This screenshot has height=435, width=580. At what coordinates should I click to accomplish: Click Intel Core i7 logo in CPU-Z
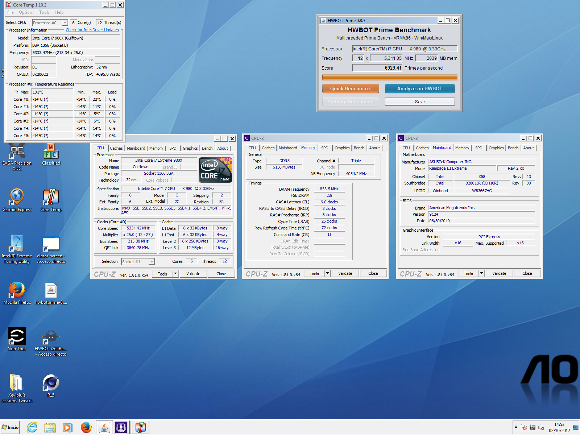tap(216, 170)
